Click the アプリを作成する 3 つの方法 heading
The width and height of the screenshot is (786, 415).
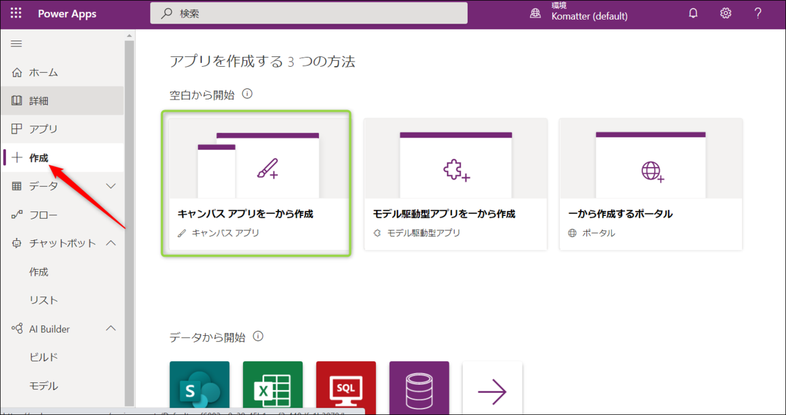pyautogui.click(x=262, y=62)
